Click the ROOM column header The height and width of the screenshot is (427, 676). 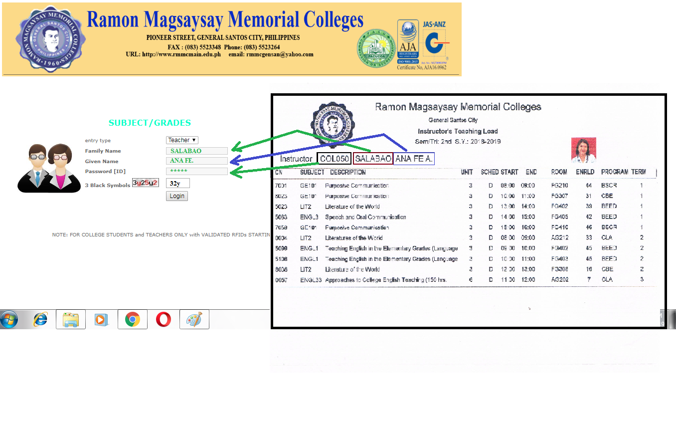coord(559,172)
